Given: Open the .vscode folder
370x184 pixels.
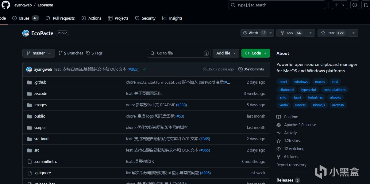Looking at the screenshot, I should [40, 94].
